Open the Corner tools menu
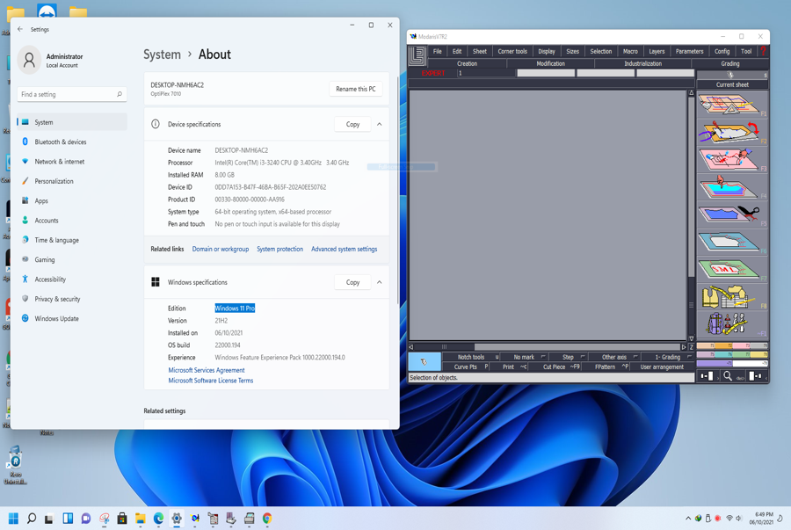Viewport: 791px width, 530px height. point(512,52)
